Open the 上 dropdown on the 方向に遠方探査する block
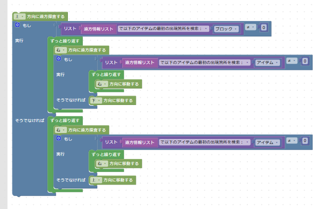Viewport: 317px width, 209px height. (x=19, y=16)
